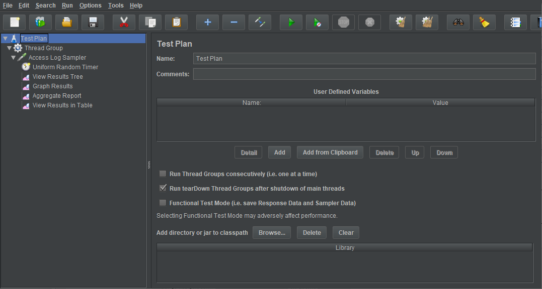Screen dimensions: 542x289
Task: Click the Comments input field
Action: pyautogui.click(x=364, y=74)
